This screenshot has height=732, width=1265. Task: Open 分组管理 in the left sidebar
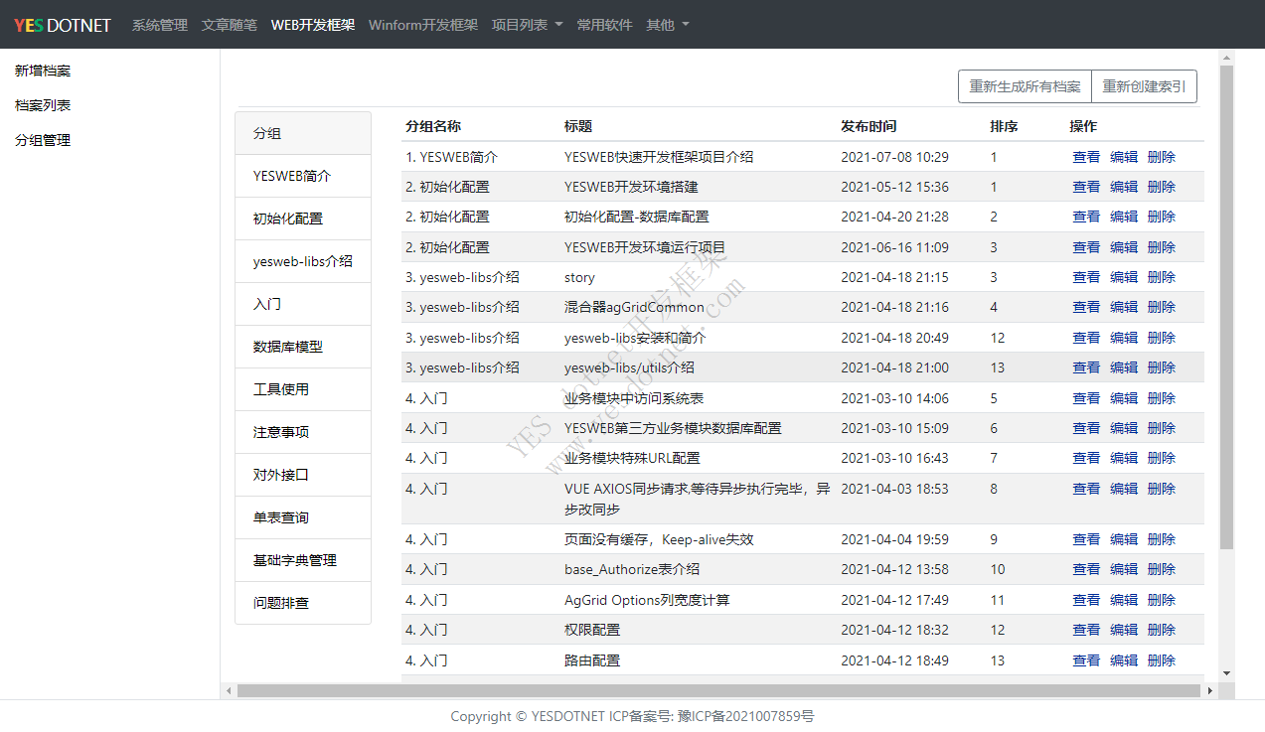pos(43,140)
